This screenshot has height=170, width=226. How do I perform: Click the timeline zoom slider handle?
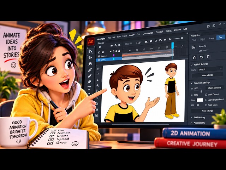point(182,38)
